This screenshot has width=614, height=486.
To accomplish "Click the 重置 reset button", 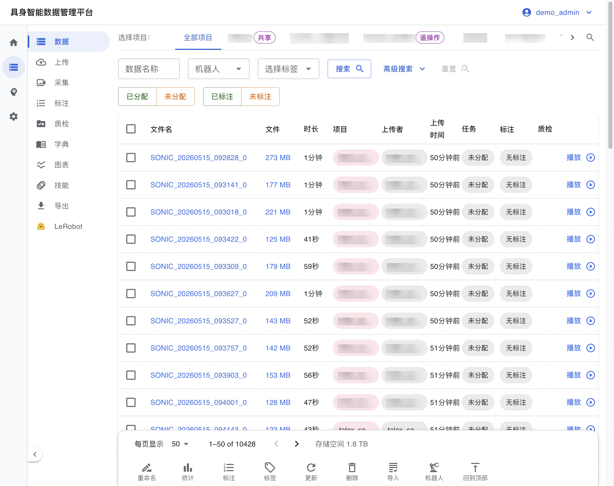I will 455,69.
